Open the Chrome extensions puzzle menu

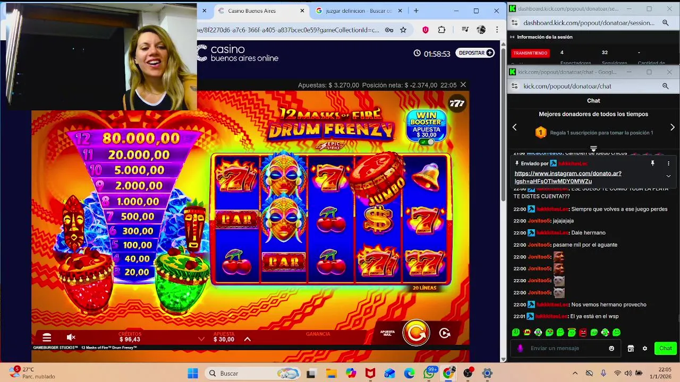point(441,30)
